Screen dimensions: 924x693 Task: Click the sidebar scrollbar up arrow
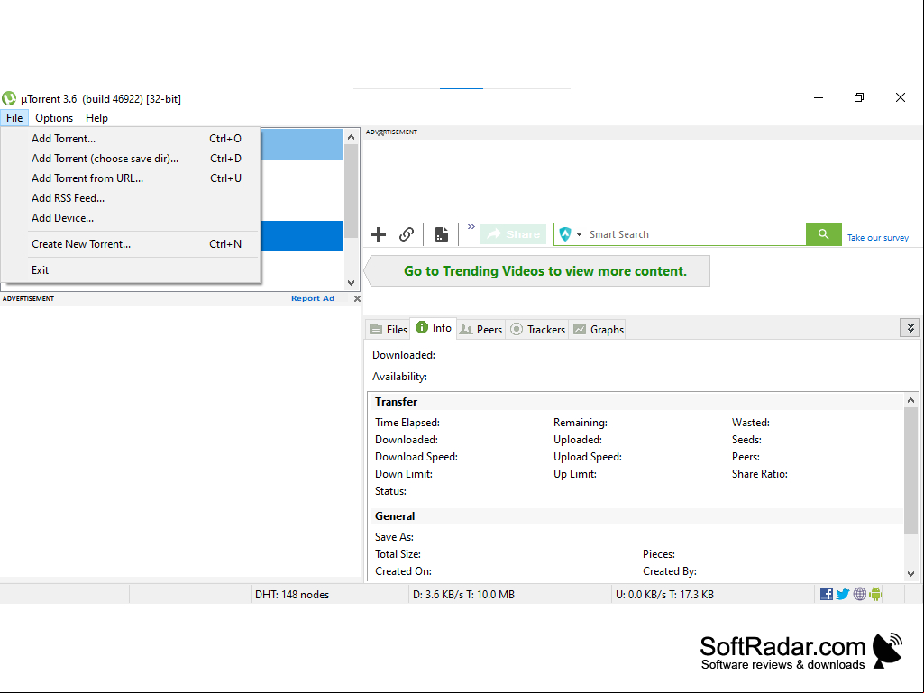(352, 137)
